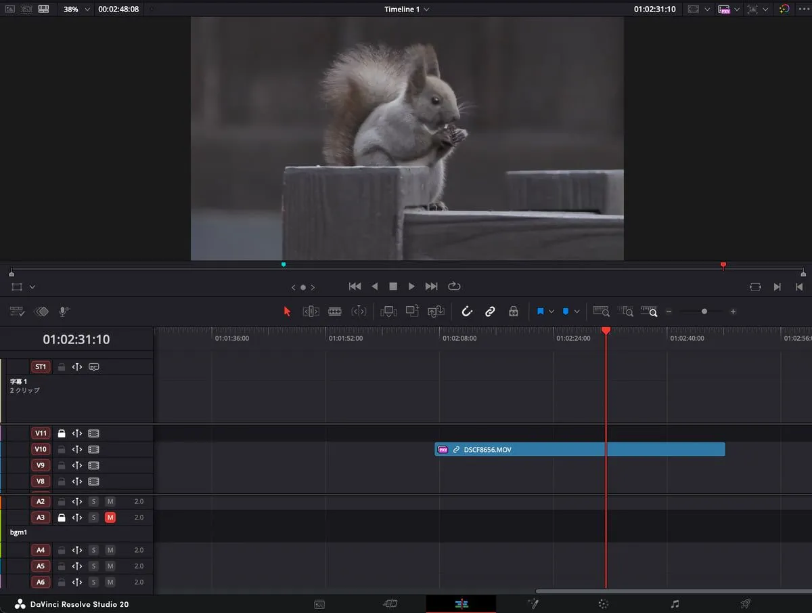Solo audio track A2
This screenshot has height=613, width=812.
coord(94,501)
